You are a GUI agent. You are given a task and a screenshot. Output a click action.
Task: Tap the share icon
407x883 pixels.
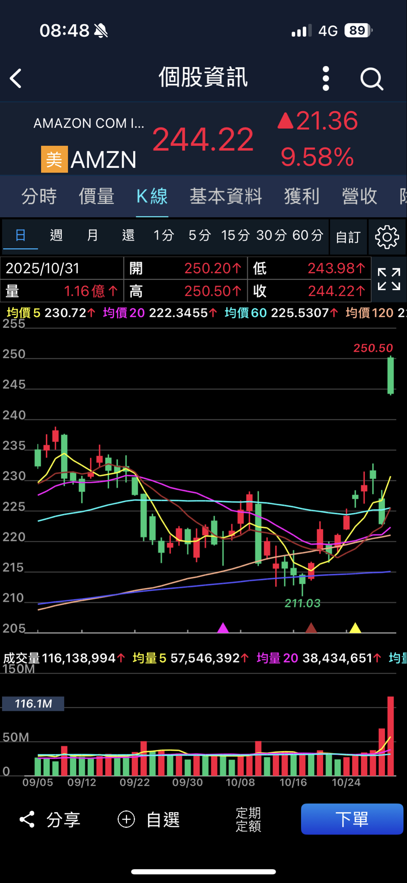click(x=27, y=819)
